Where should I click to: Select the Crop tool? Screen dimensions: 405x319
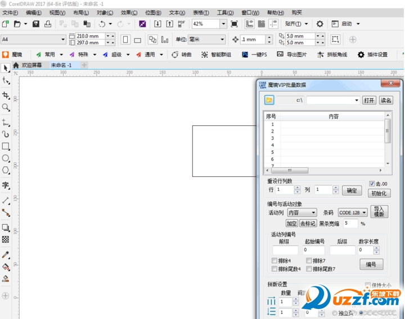point(6,95)
